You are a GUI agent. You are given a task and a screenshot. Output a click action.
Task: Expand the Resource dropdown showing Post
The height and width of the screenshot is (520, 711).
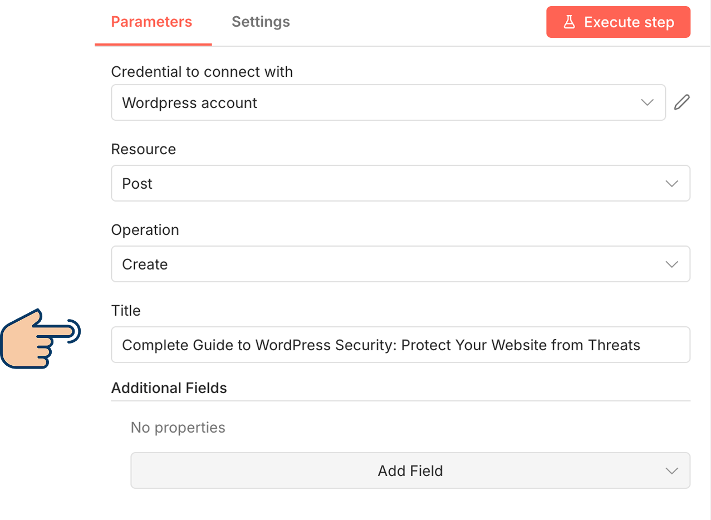point(390,184)
